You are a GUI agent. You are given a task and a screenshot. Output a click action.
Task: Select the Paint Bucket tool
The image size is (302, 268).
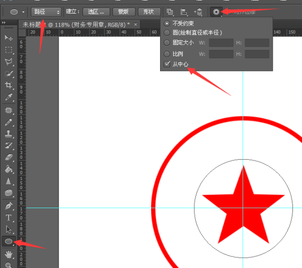(x=9, y=169)
